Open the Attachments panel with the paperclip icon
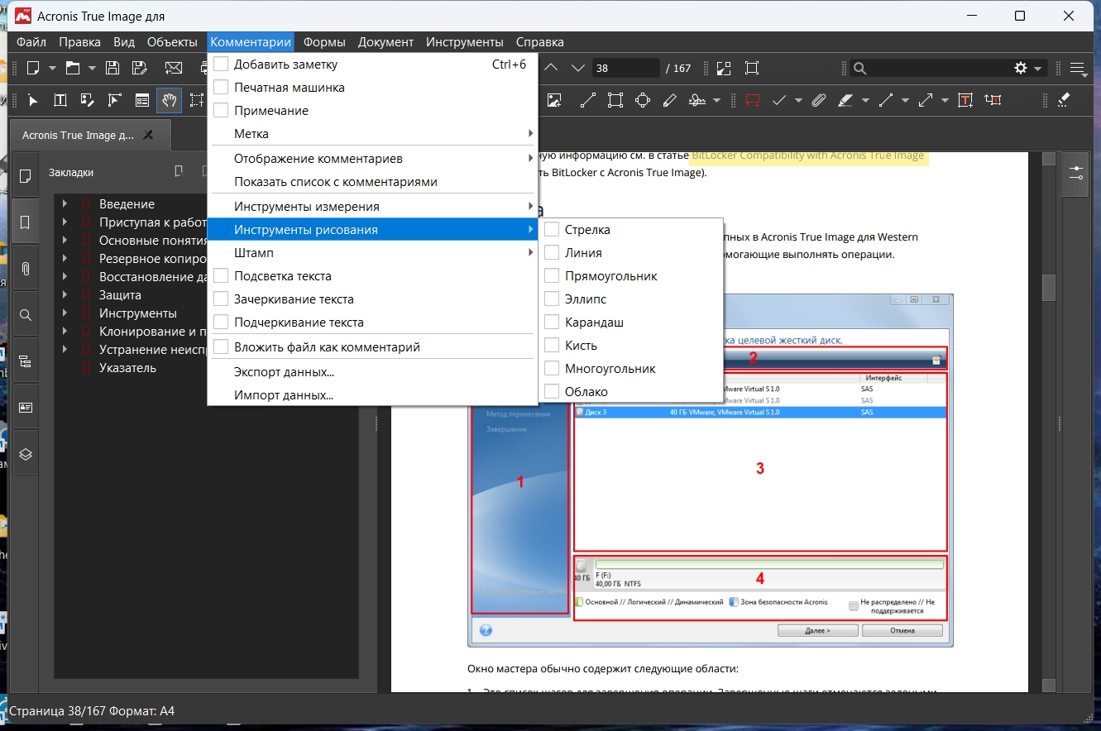Image resolution: width=1101 pixels, height=731 pixels. [26, 269]
